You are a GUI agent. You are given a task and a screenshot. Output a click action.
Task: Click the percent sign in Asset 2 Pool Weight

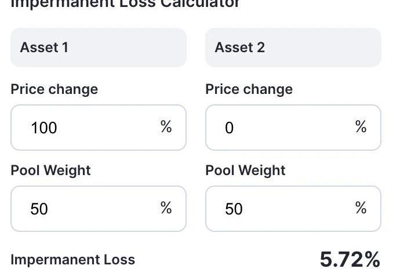361,208
